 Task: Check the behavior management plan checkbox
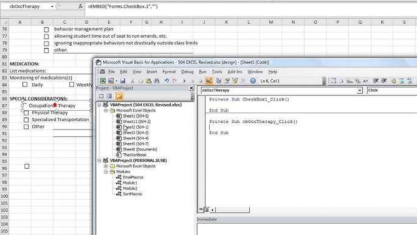[46, 30]
